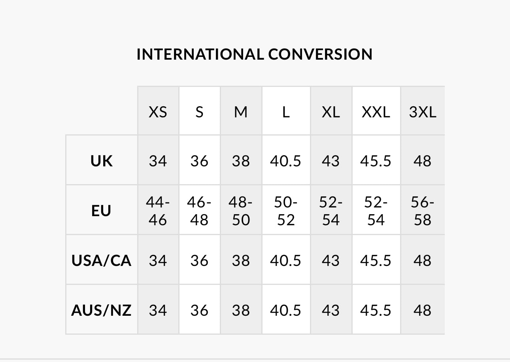This screenshot has width=510, height=362.
Task: Select the XXL column header
Action: tap(376, 112)
